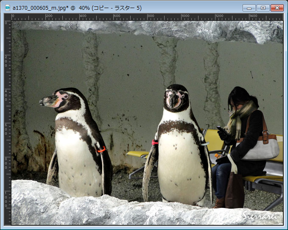The height and width of the screenshot is (230, 288).
Task: Close the a1370_000605_m.jpg image window
Action: (277, 8)
